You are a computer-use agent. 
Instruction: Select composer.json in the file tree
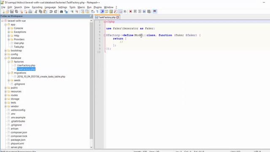[19, 132]
